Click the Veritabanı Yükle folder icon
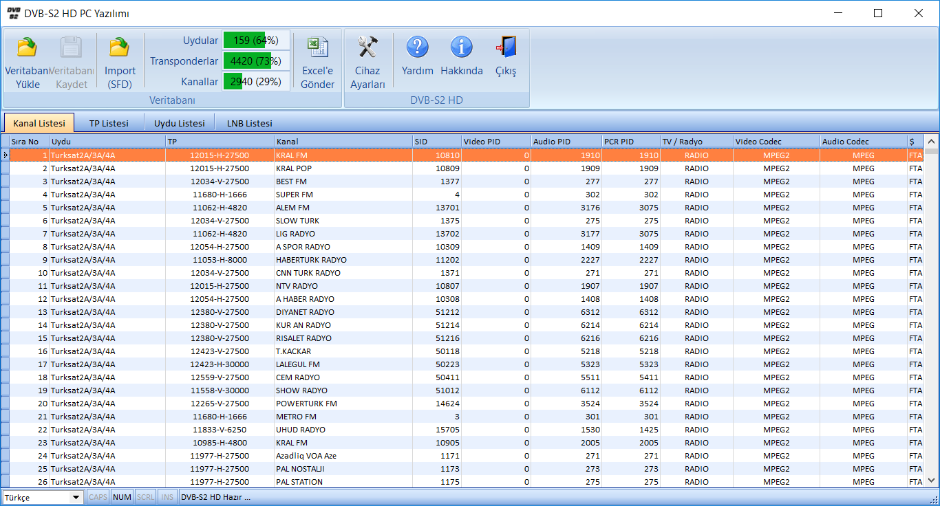The image size is (940, 506). click(28, 47)
